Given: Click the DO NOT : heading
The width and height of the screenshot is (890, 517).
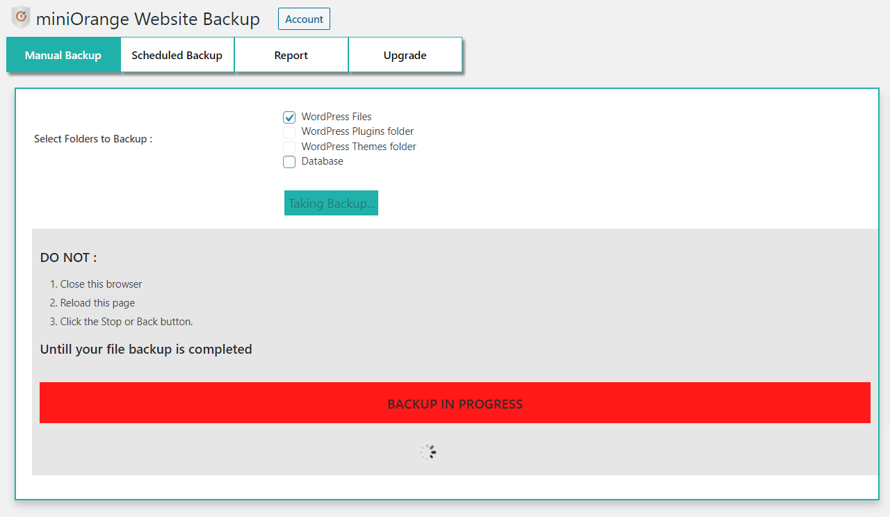Looking at the screenshot, I should [68, 257].
